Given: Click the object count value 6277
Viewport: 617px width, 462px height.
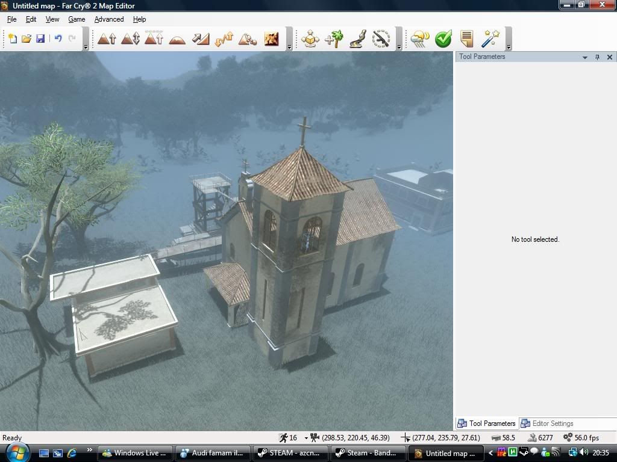Looking at the screenshot, I should click(545, 438).
